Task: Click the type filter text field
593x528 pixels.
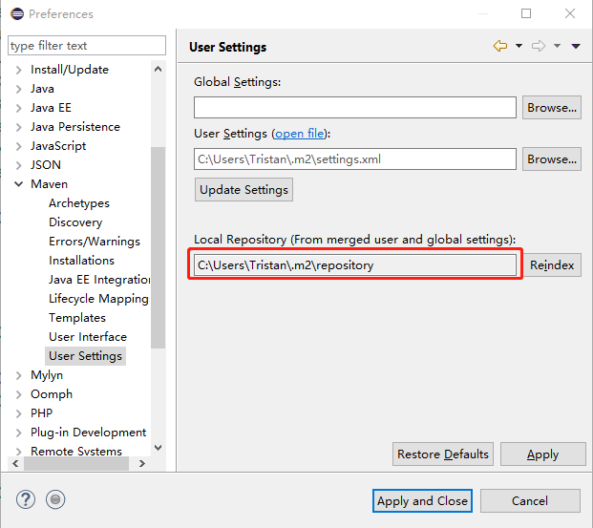Action: coord(87,46)
